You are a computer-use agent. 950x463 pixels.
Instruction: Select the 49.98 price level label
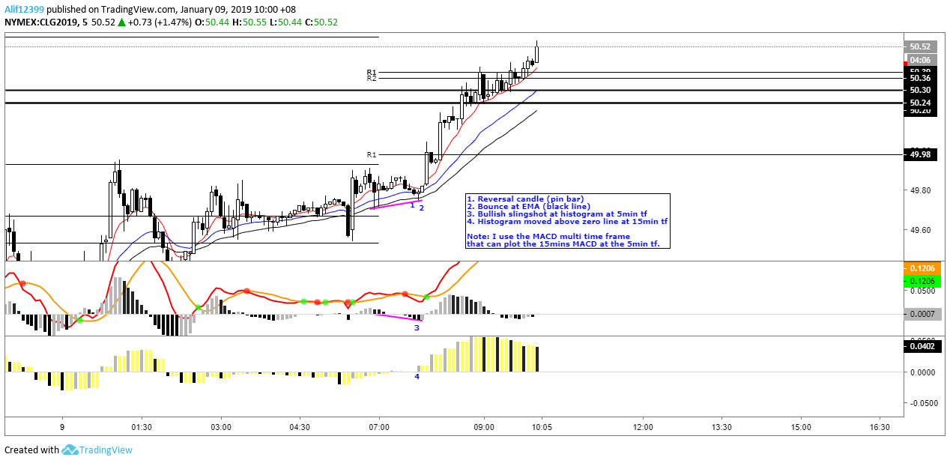[920, 154]
